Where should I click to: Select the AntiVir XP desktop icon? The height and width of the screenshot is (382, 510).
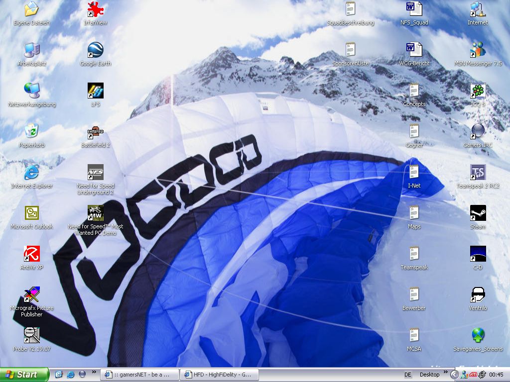(x=31, y=254)
